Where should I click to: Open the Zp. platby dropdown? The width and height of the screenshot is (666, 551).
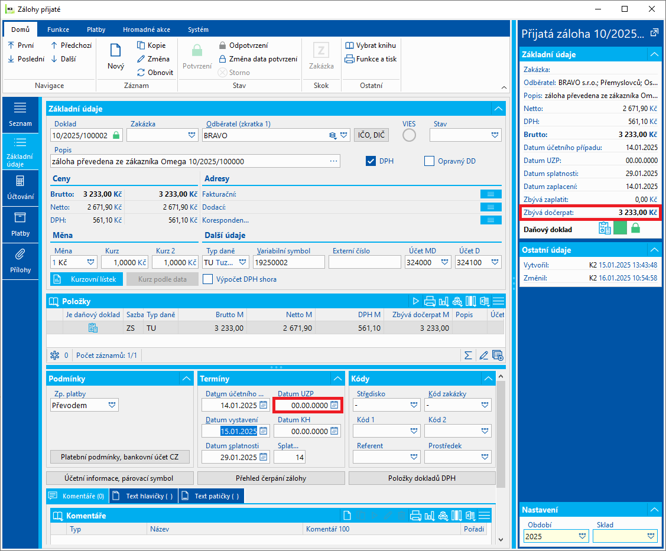tap(112, 405)
